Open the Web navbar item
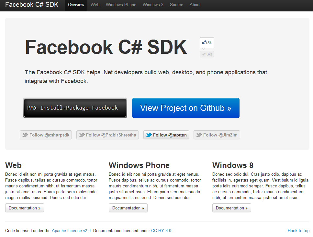The height and width of the screenshot is (237, 313). pyautogui.click(x=95, y=5)
